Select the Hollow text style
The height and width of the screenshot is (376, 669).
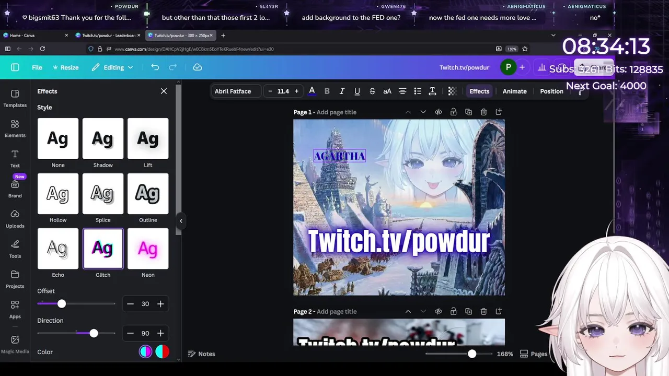pos(58,194)
